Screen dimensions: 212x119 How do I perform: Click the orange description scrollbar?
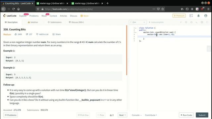pyautogui.click(x=127, y=50)
